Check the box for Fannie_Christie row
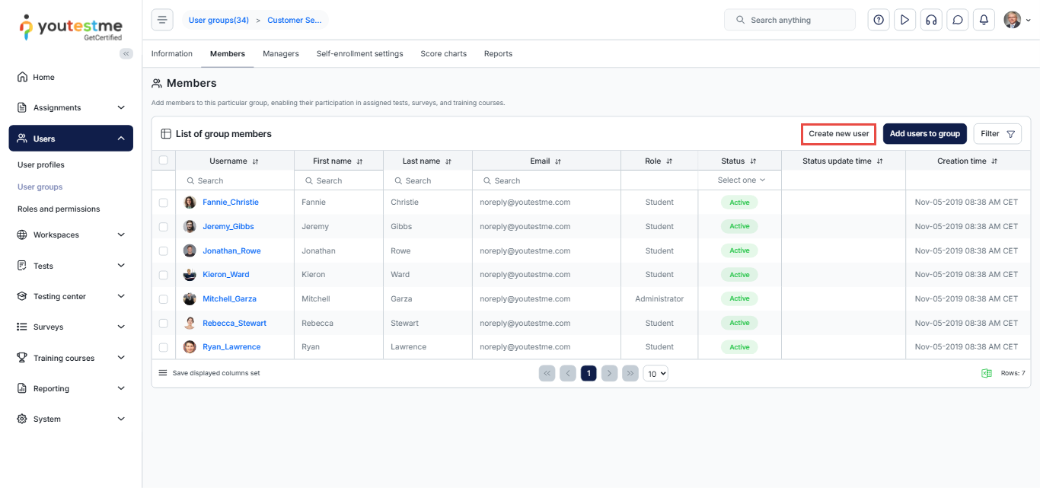Viewport: 1040px width, 488px height. pos(163,203)
